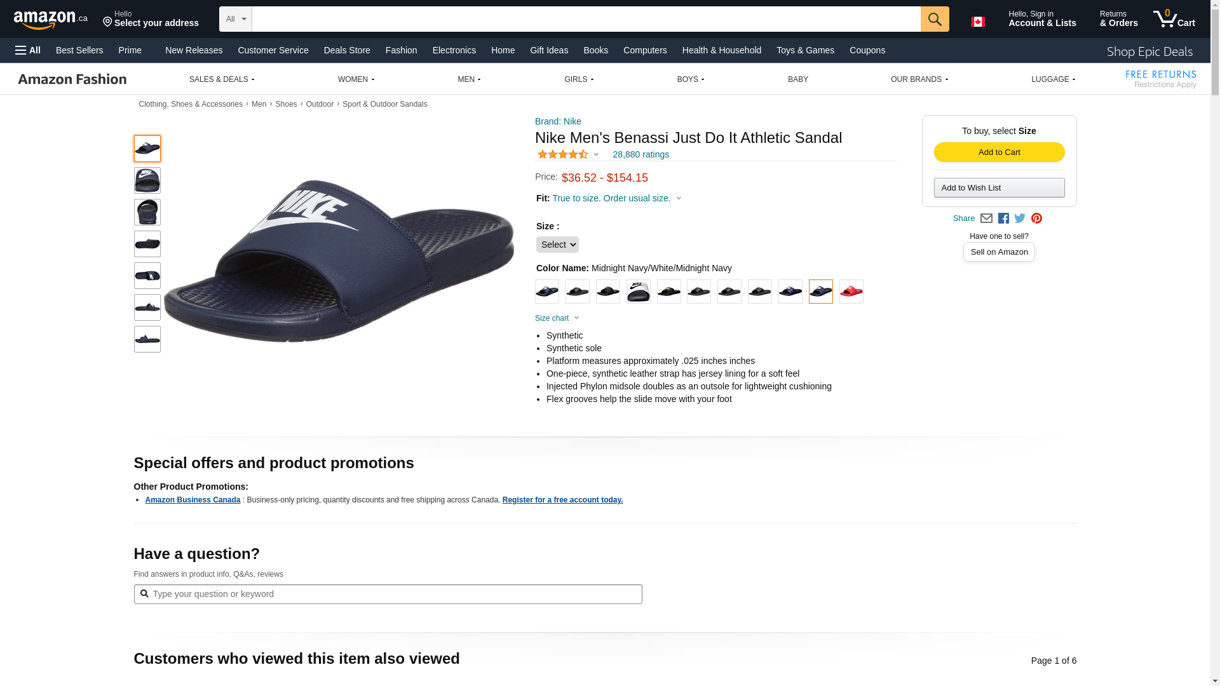Select the black and white Nike swatch
Screen dimensions: 1220x686
click(638, 292)
